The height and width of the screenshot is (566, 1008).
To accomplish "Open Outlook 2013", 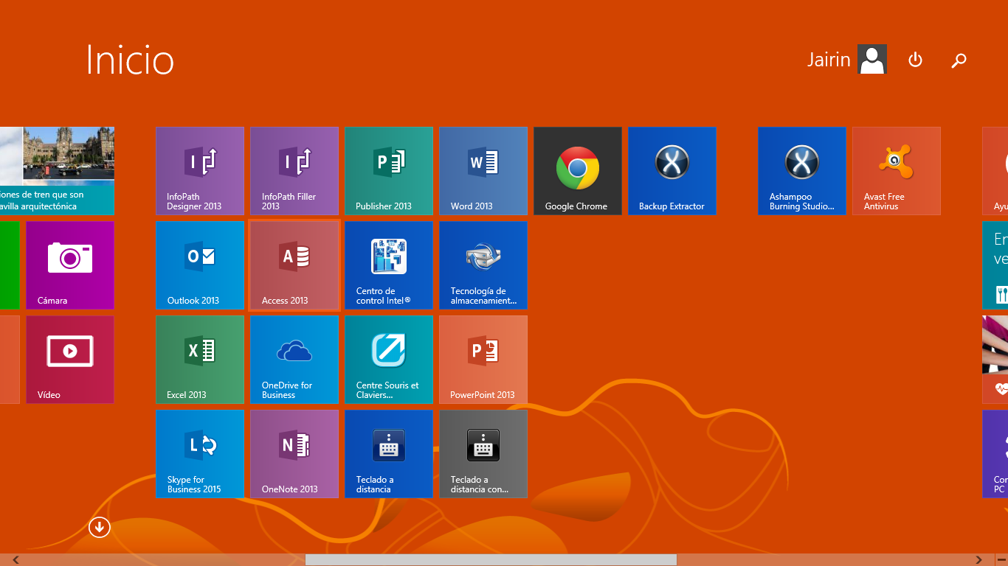I will tap(200, 265).
